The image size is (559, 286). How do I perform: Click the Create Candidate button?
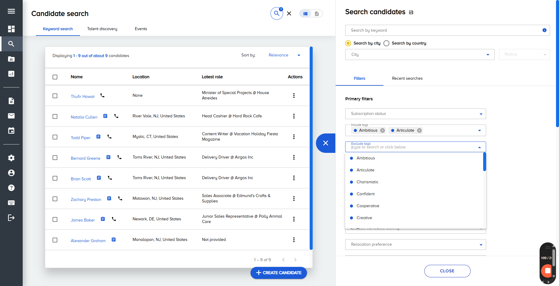279,273
